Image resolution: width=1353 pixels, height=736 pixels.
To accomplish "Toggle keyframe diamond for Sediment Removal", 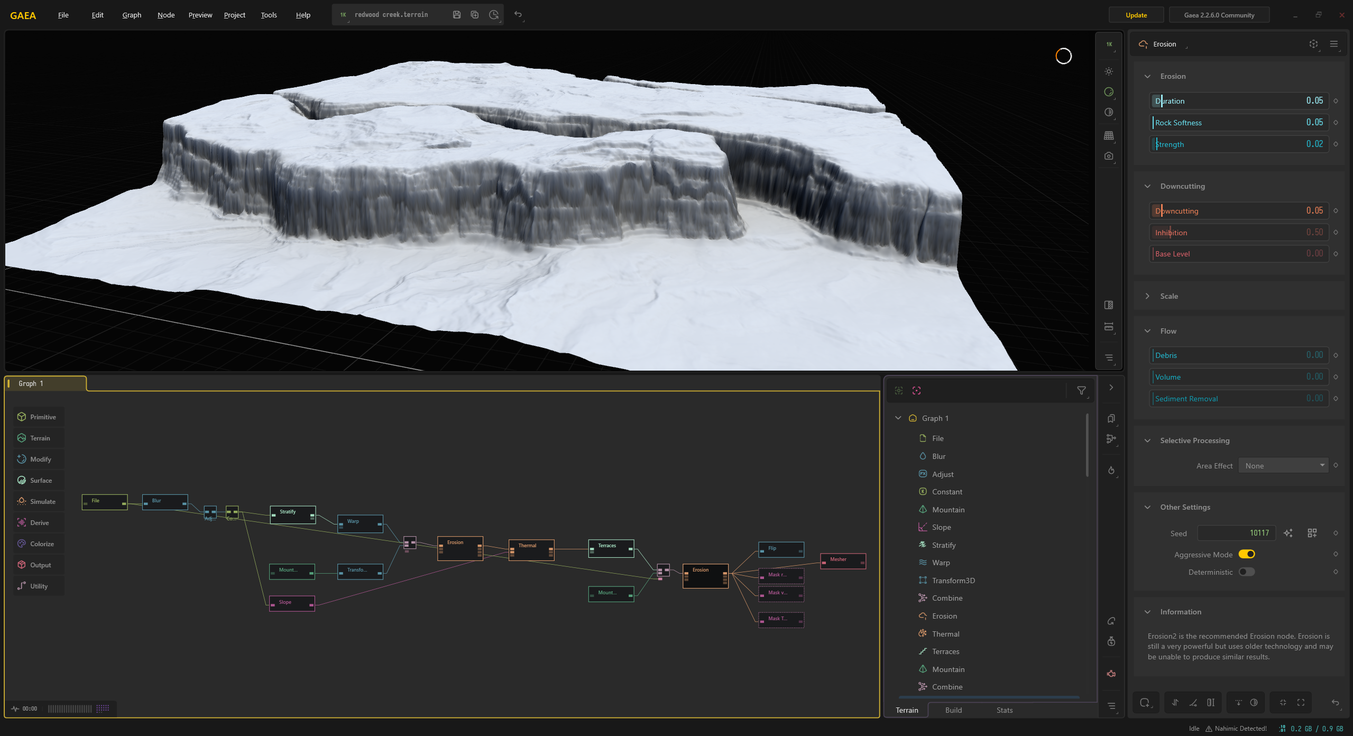I will pyautogui.click(x=1336, y=399).
